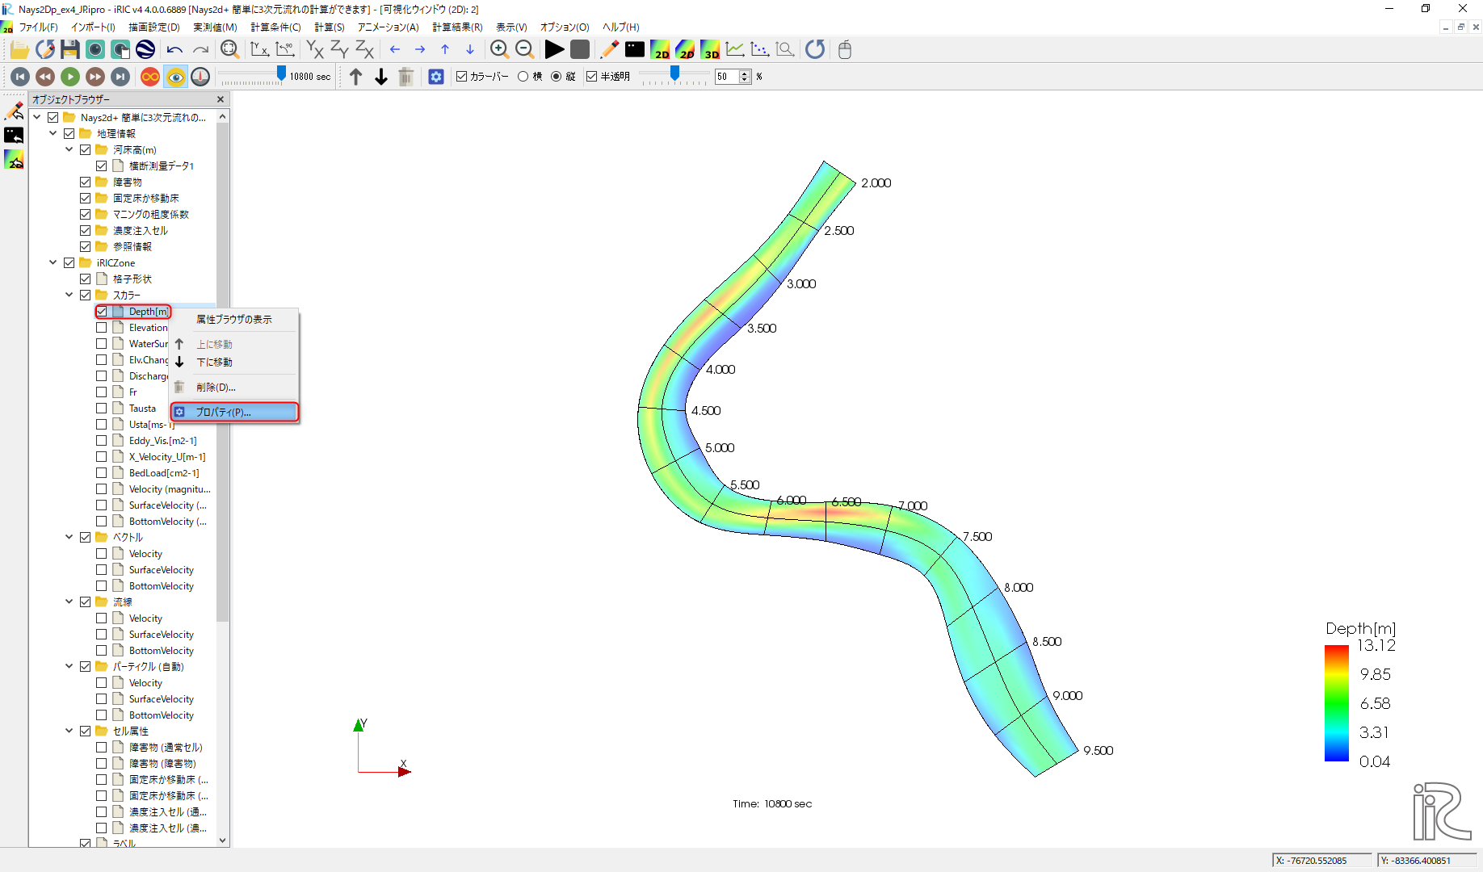Check the Fr scalar checkbox
1483x872 pixels.
102,392
